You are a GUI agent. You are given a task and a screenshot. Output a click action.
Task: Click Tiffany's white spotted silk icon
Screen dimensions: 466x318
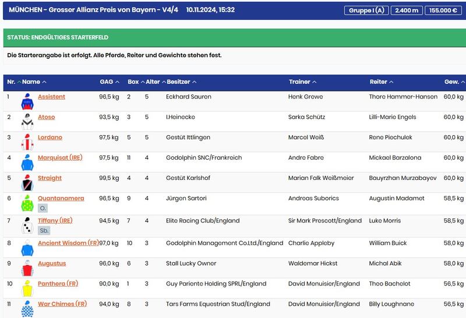click(27, 225)
